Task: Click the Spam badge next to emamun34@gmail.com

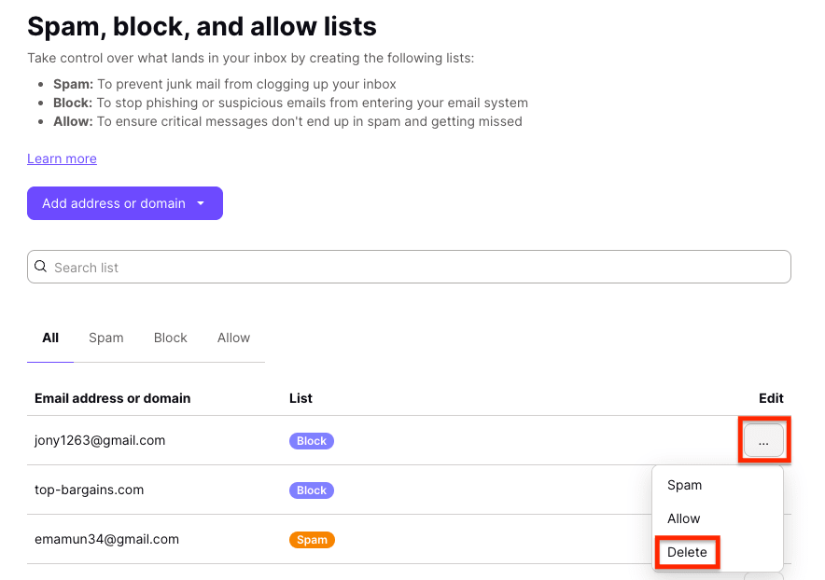Action: click(312, 539)
